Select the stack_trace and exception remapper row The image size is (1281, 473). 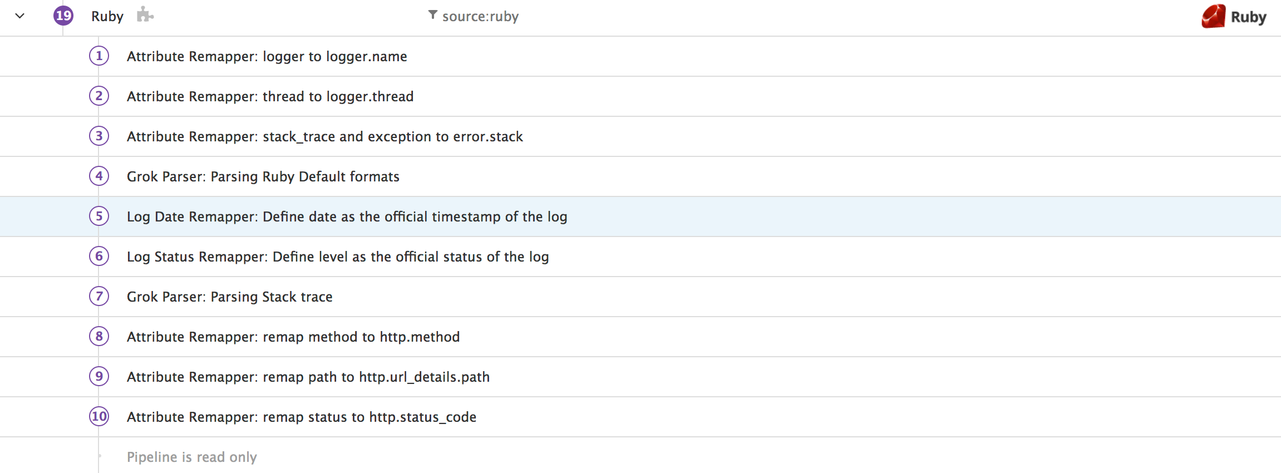point(324,136)
